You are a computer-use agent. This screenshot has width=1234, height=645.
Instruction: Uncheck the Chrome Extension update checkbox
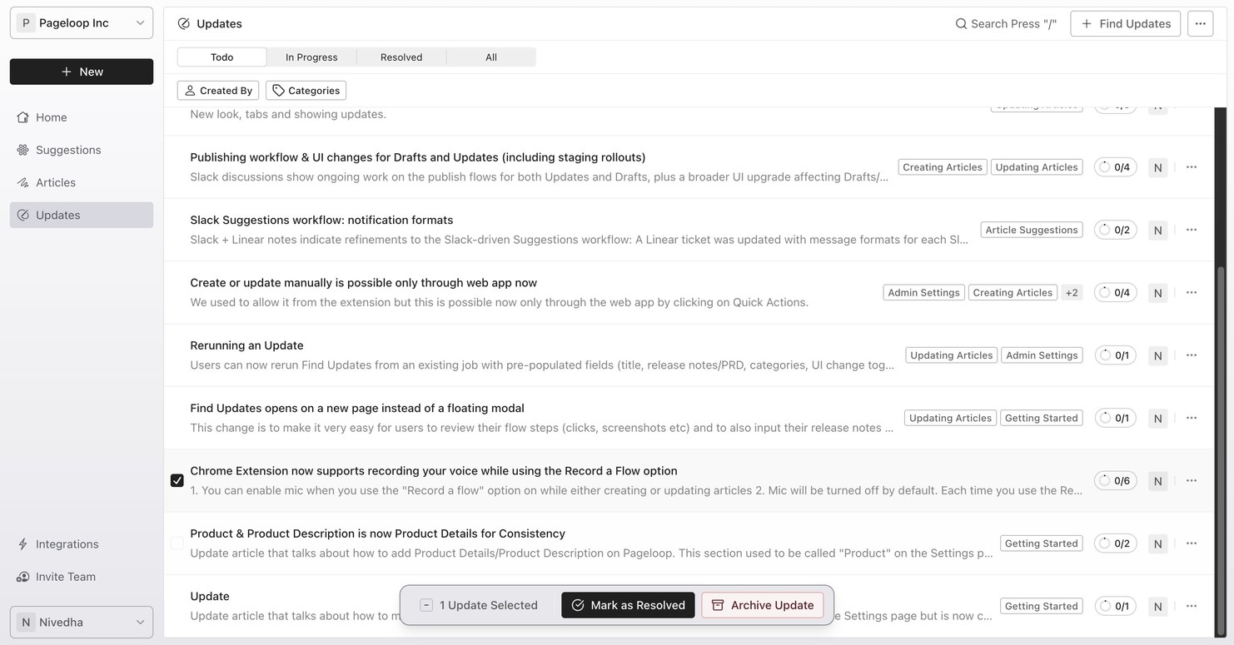[x=177, y=480]
